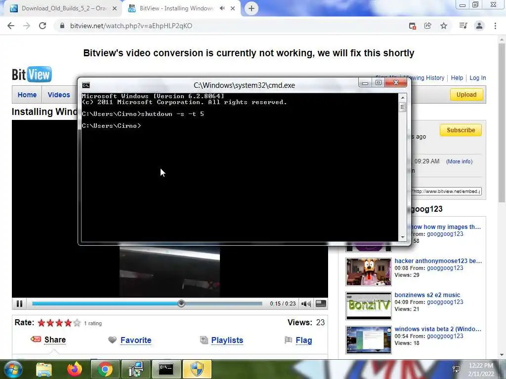Open hacker anthonymoose123 video thumbnail

(x=369, y=272)
